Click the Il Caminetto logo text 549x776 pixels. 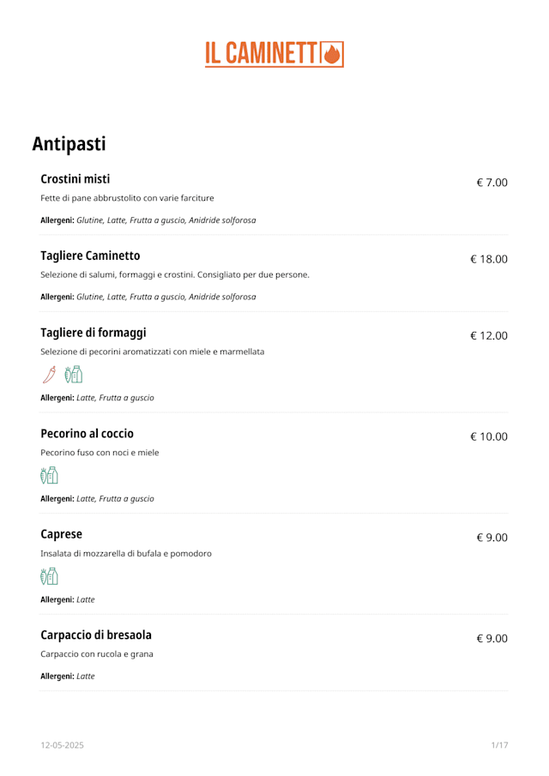[x=262, y=53]
